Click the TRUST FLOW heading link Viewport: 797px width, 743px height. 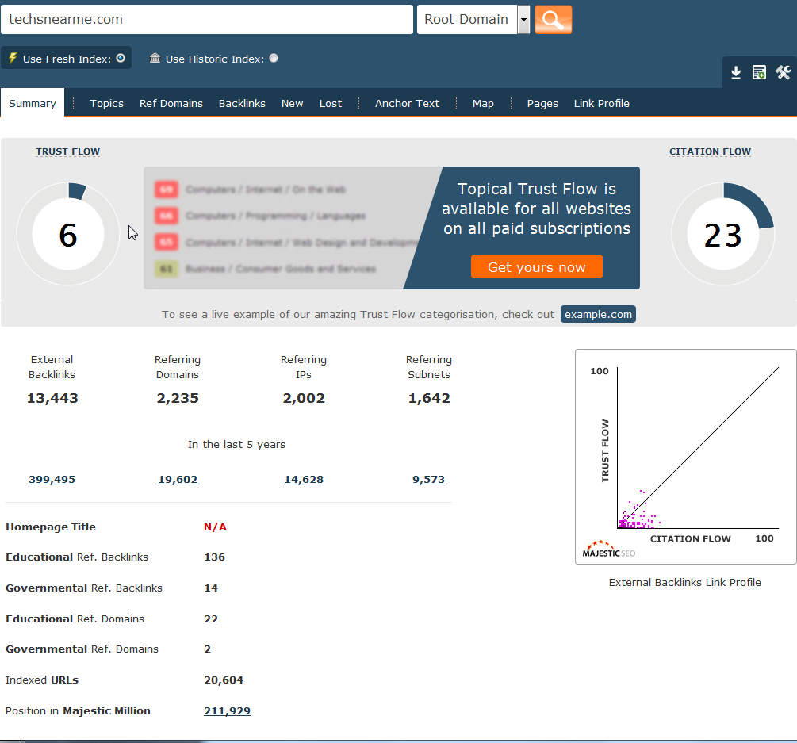pyautogui.click(x=67, y=151)
